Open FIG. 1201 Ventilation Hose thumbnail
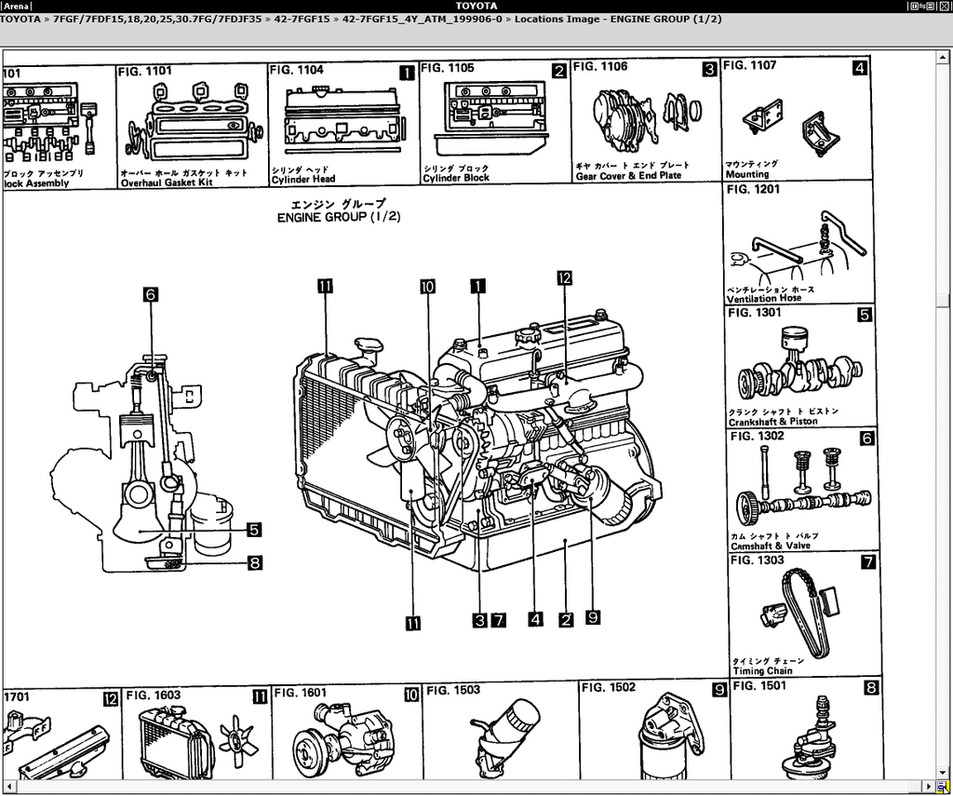953x796 pixels. click(800, 243)
